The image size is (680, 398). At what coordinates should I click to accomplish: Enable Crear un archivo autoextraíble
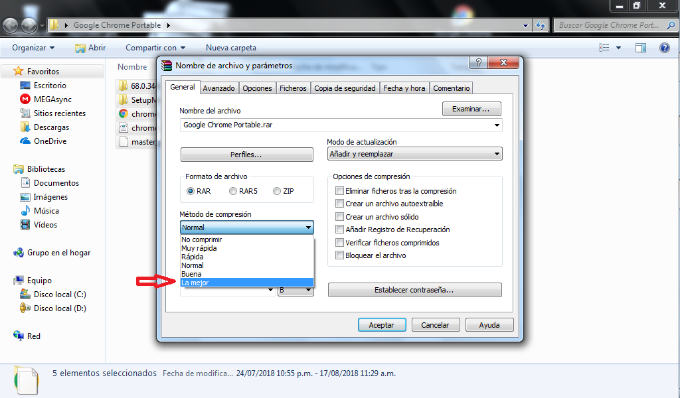point(339,204)
